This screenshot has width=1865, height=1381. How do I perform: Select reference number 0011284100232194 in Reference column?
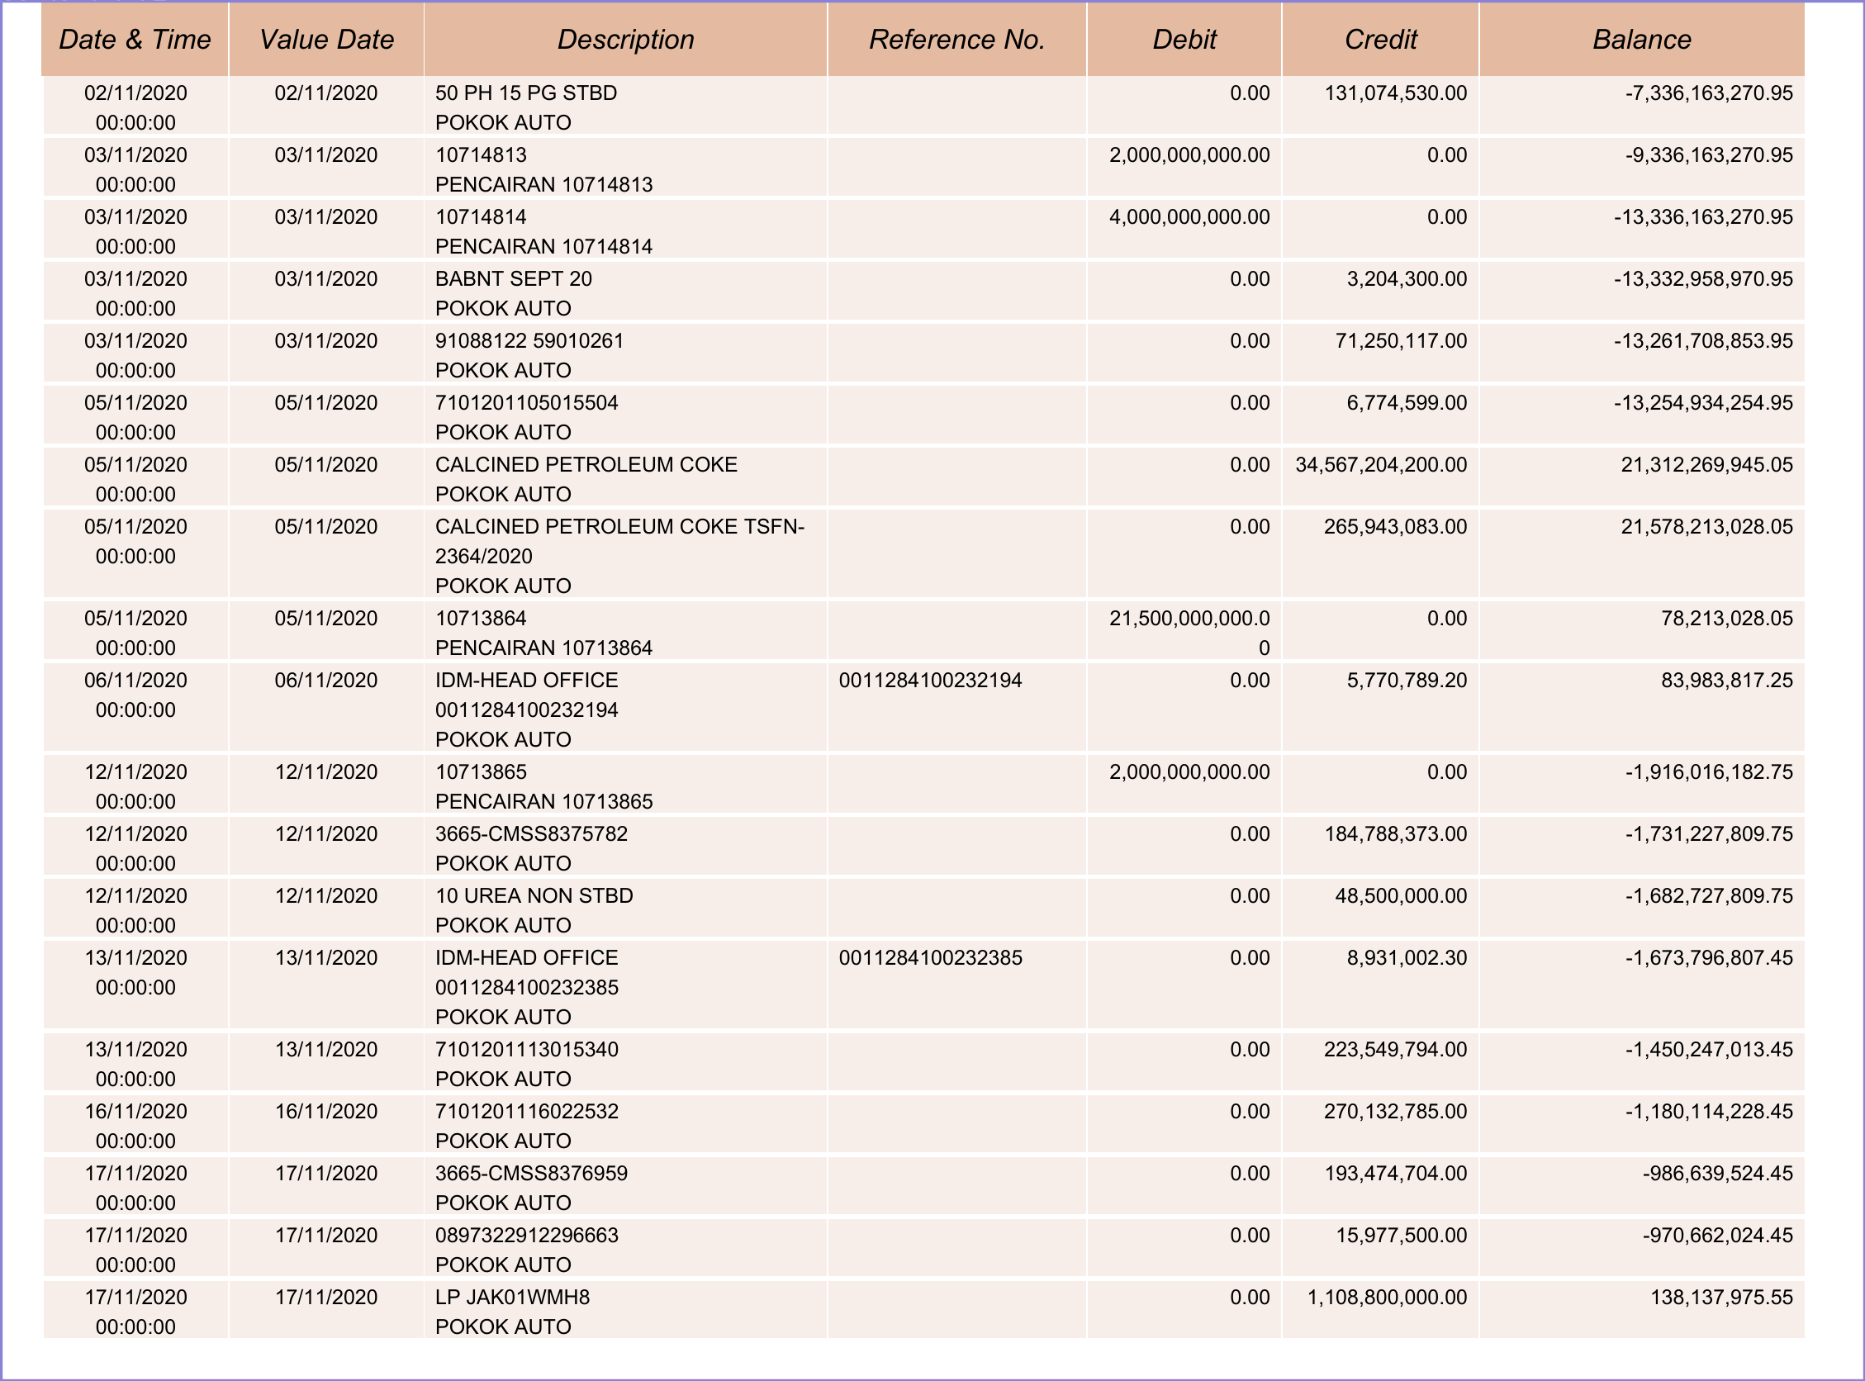pyautogui.click(x=929, y=681)
